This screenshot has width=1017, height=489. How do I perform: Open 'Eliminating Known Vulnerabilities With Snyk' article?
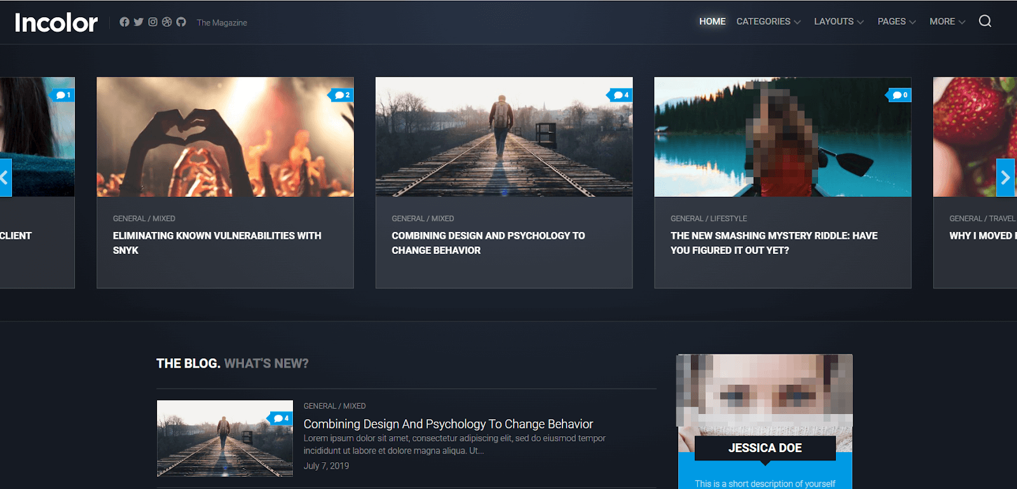pos(217,243)
